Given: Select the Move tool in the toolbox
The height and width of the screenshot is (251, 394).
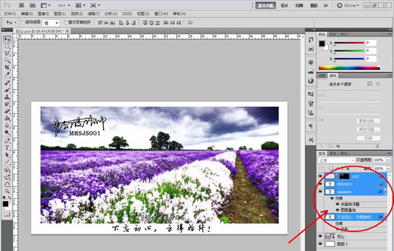Looking at the screenshot, I should click(x=7, y=39).
